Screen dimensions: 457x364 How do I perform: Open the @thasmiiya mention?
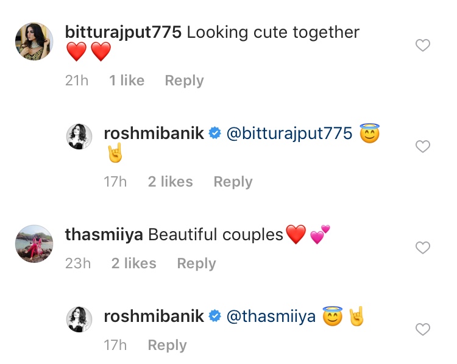[x=271, y=316]
